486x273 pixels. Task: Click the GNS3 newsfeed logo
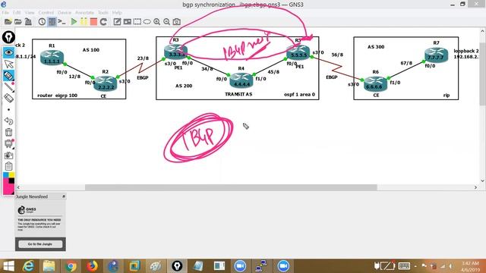coord(27,210)
